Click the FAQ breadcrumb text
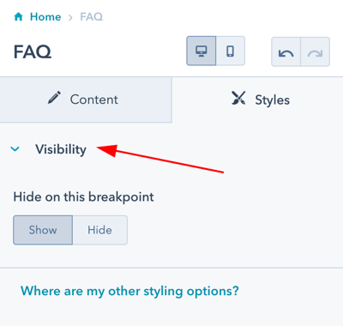 (x=91, y=17)
